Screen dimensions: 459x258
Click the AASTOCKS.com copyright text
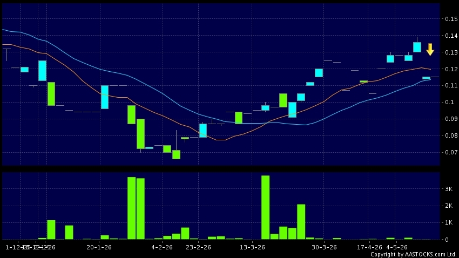pos(413,254)
